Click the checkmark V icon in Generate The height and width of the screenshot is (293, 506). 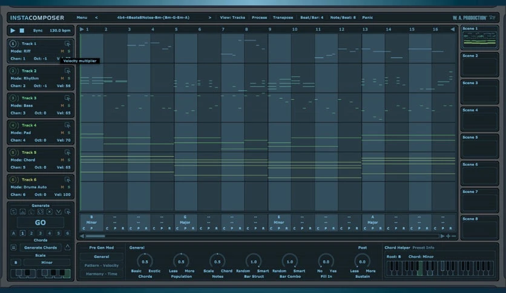pyautogui.click(x=59, y=212)
